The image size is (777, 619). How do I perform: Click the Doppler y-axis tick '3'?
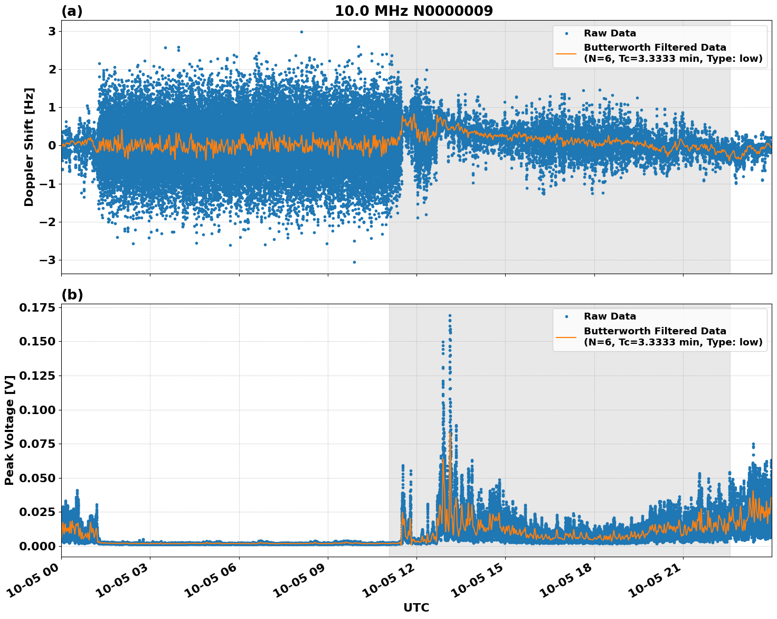click(52, 31)
